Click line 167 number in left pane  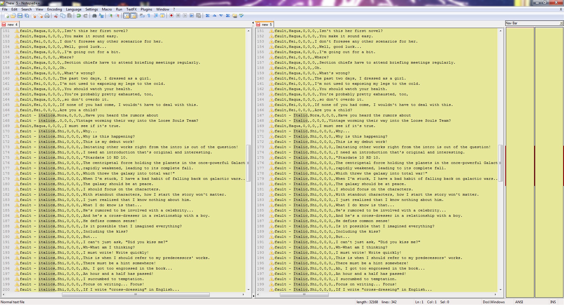click(x=6, y=115)
